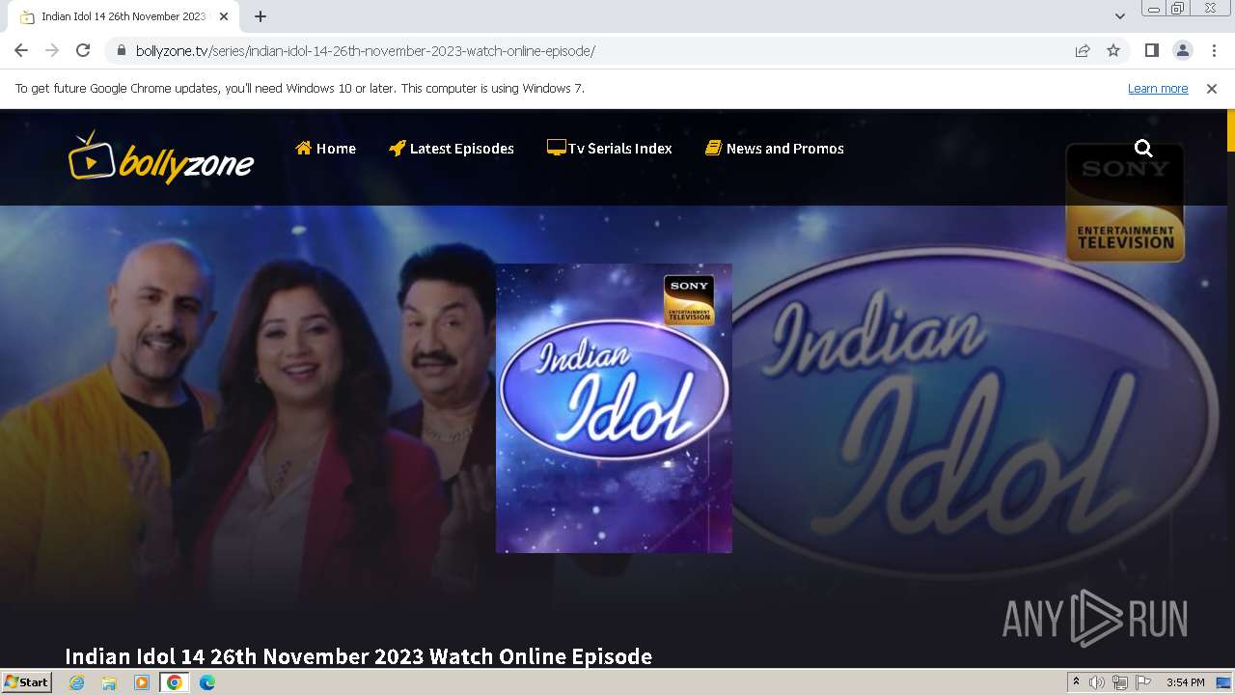The height and width of the screenshot is (695, 1235).
Task: Click the page vertical scrollbar thumb
Action: pyautogui.click(x=1230, y=130)
